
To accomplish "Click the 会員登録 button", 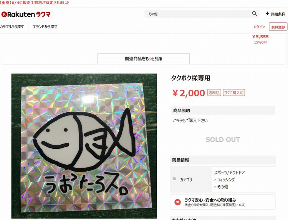I will pyautogui.click(x=278, y=27).
